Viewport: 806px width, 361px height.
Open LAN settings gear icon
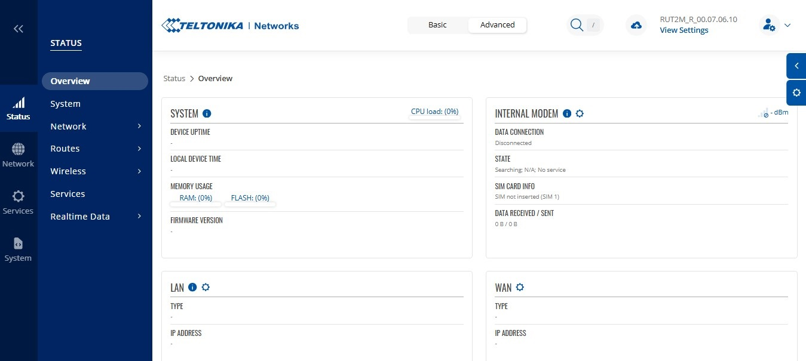(x=206, y=287)
